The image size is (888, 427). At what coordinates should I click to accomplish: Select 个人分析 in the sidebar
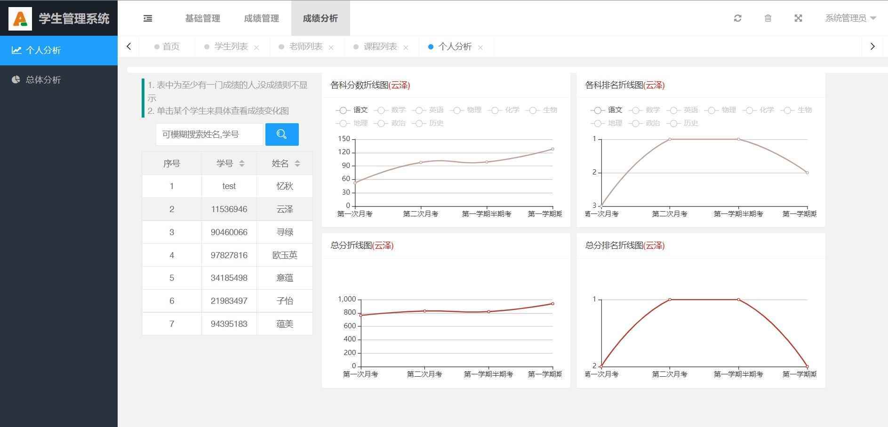[59, 50]
